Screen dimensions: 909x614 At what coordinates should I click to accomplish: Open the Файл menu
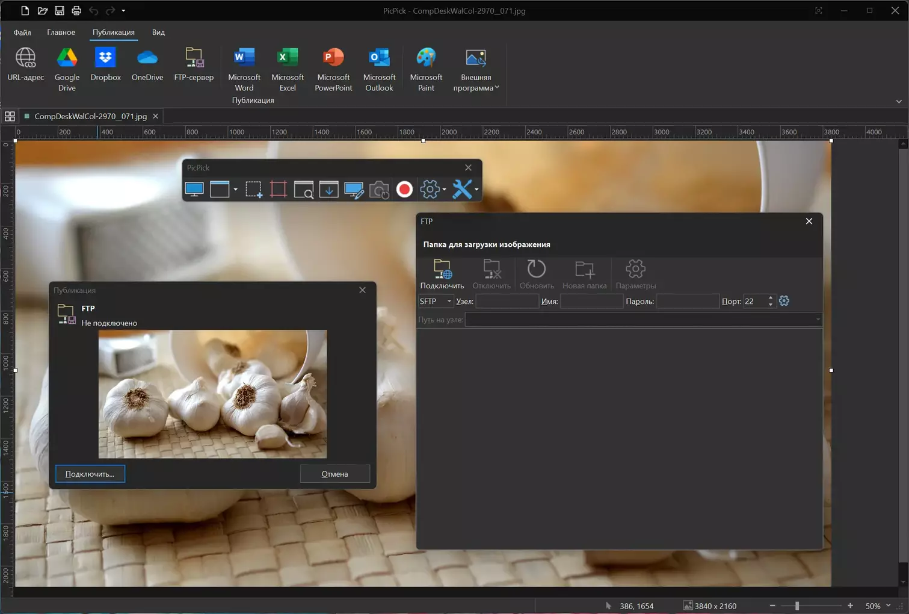point(22,33)
